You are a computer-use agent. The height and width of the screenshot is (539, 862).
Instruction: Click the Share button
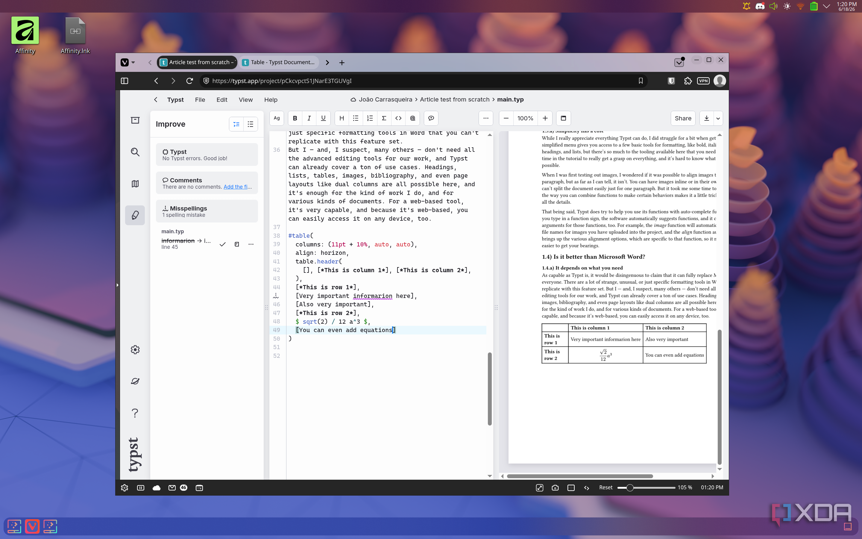click(x=683, y=118)
